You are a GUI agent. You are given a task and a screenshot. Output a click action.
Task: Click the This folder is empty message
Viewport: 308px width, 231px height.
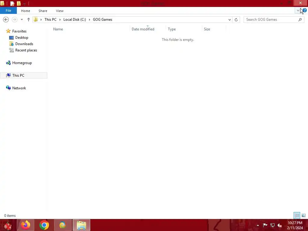(178, 40)
